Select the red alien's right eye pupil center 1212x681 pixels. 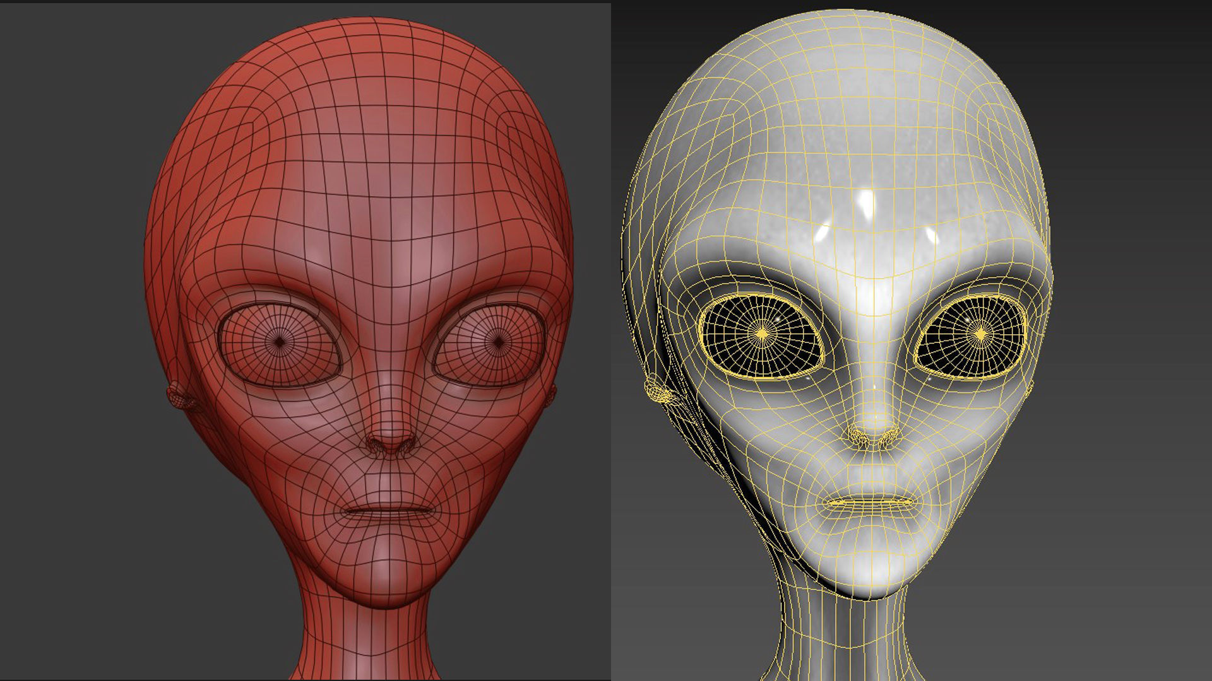[499, 342]
